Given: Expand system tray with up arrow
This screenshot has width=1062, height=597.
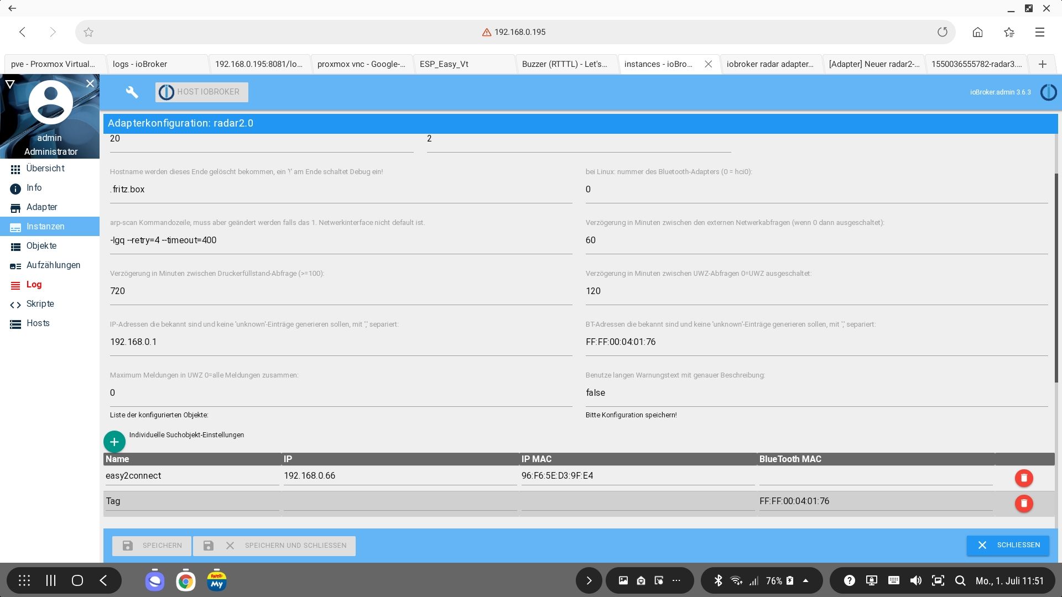Looking at the screenshot, I should [x=805, y=580].
